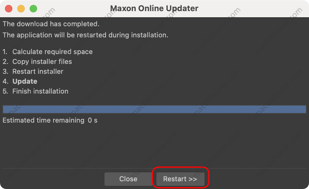Click step number 3 in the list

(x=6, y=71)
